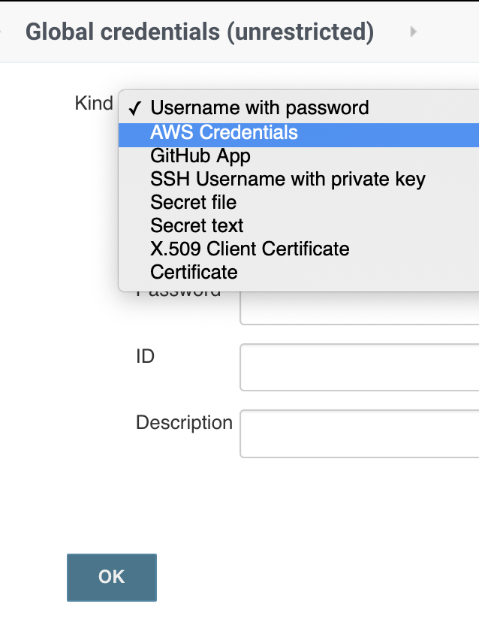Image resolution: width=479 pixels, height=634 pixels.
Task: Choose Secret text credential kind
Action: tap(197, 226)
